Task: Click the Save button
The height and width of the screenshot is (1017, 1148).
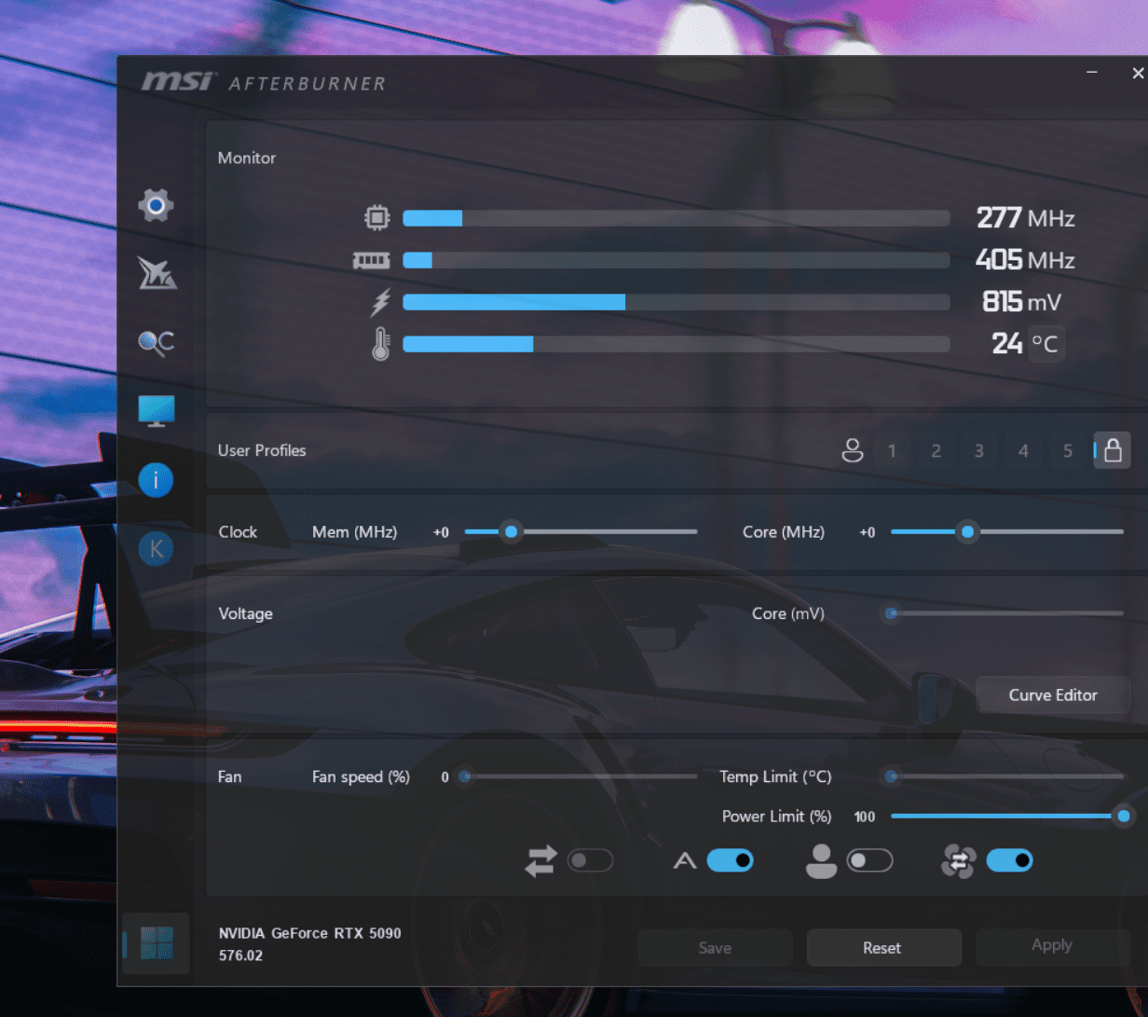Action: pyautogui.click(x=715, y=948)
